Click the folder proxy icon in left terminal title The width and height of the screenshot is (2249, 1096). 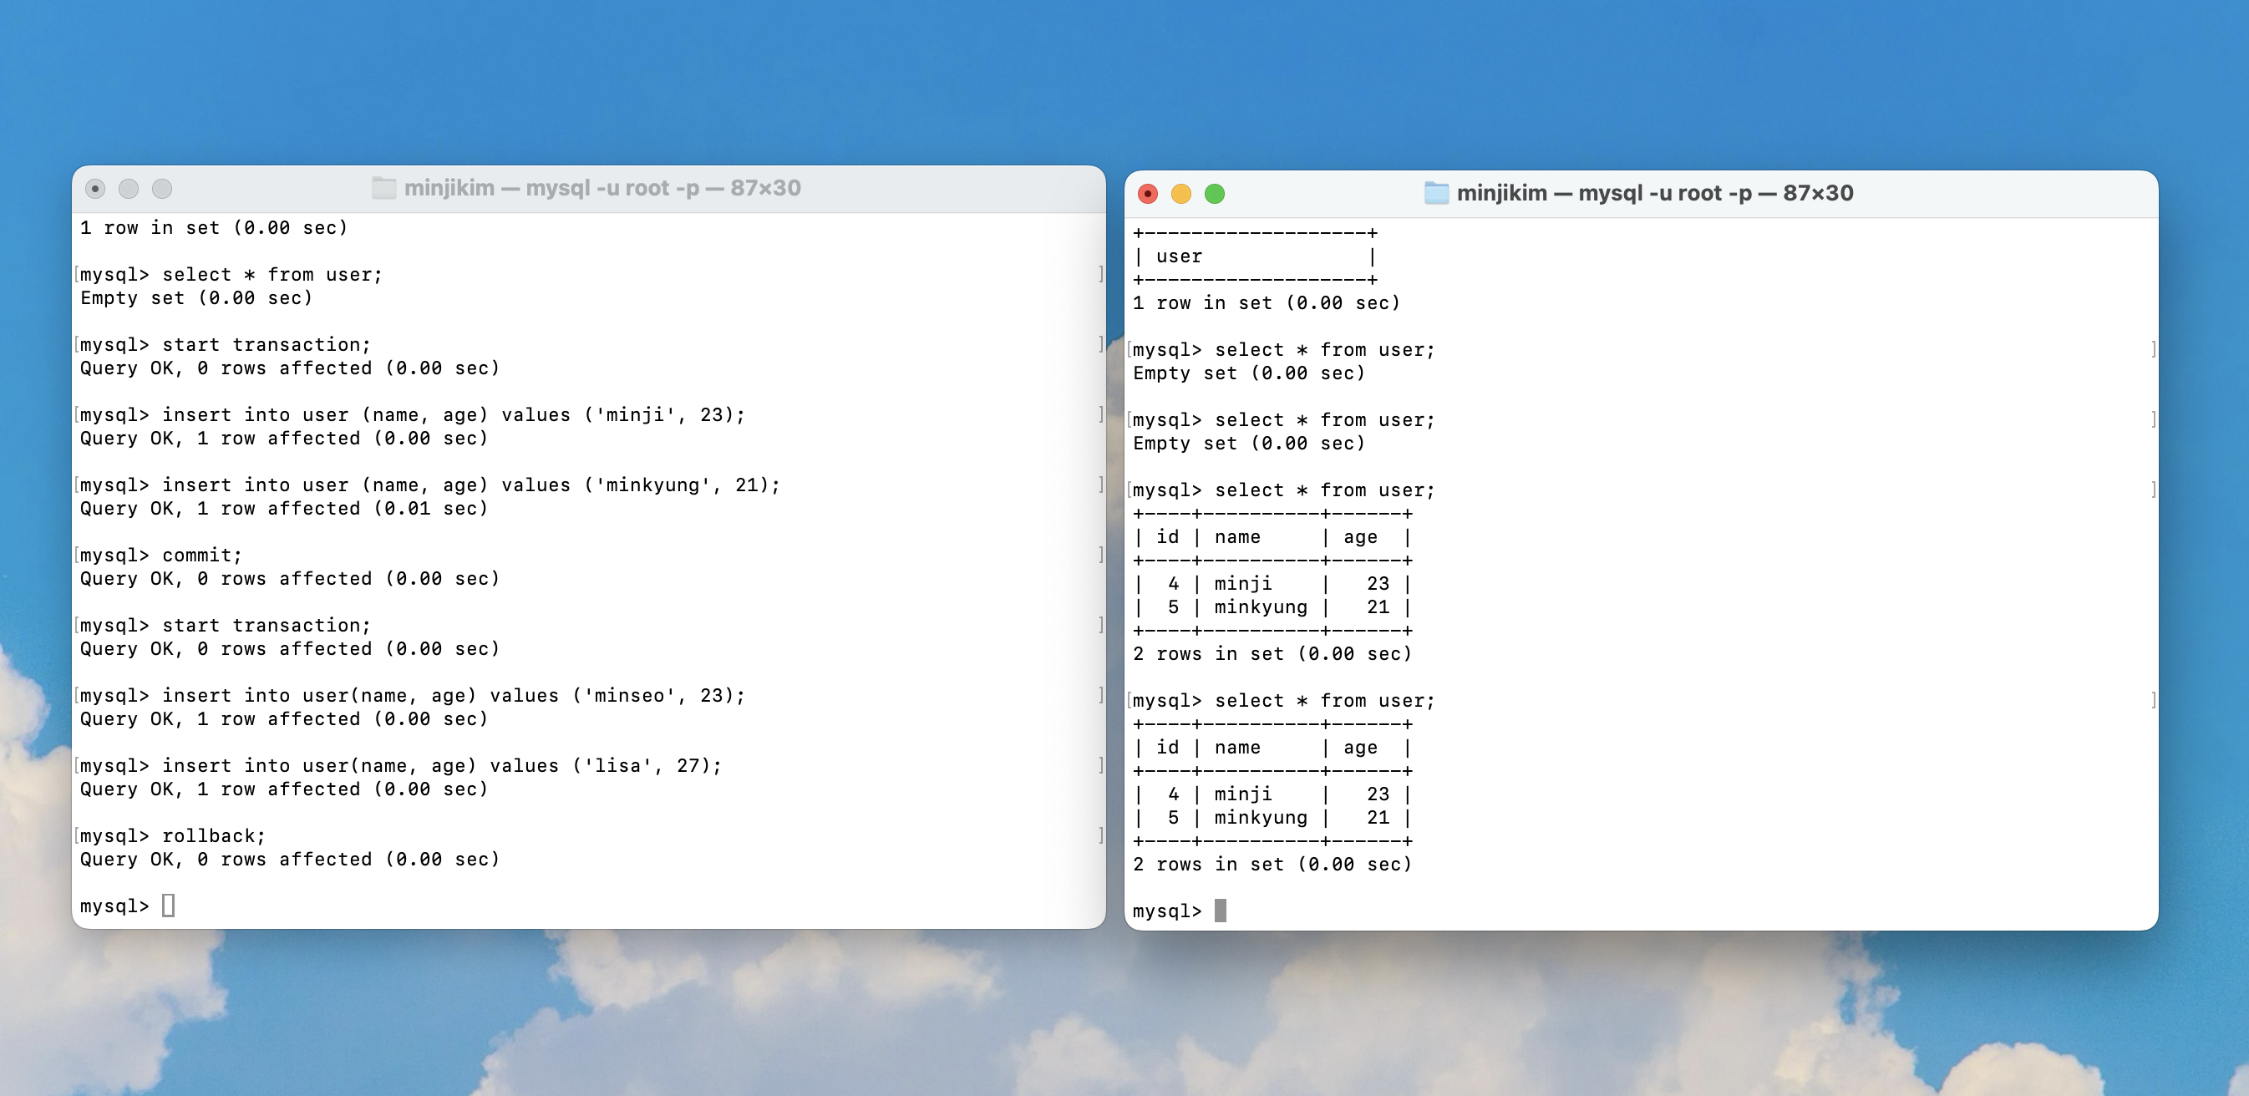click(384, 188)
